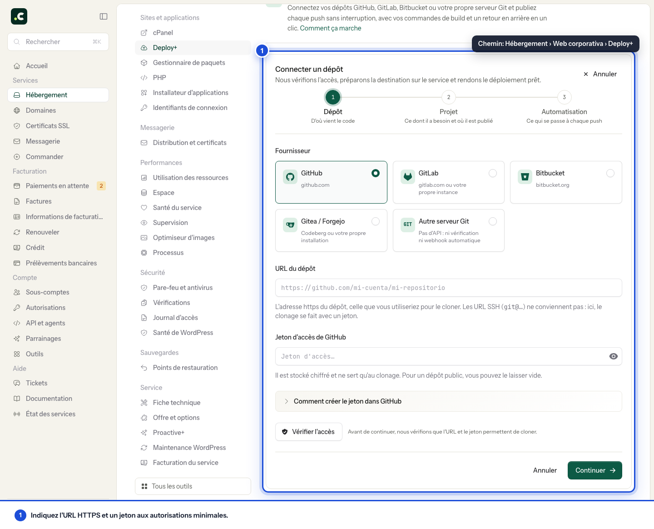The width and height of the screenshot is (654, 529).
Task: Focus the Jeton d'accès de GitHub field
Action: (449, 356)
